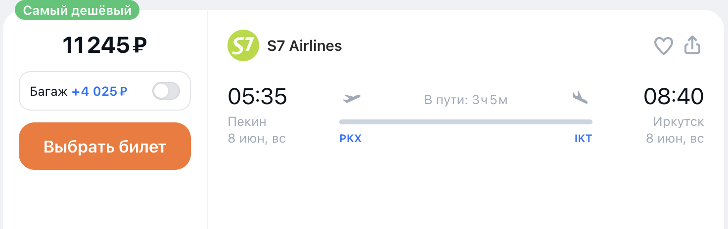Click the arrival city Иркутск
This screenshot has width=728, height=229.
(x=678, y=122)
